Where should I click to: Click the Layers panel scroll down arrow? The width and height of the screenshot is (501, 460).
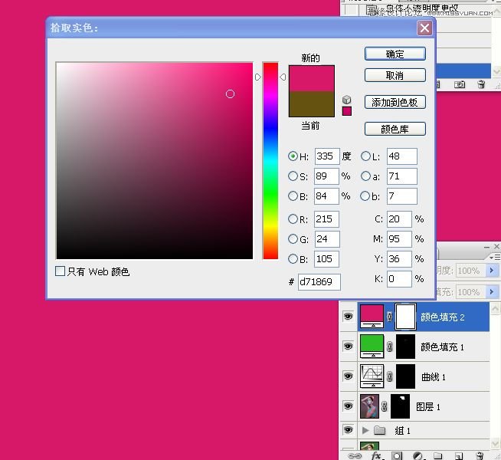pos(495,442)
